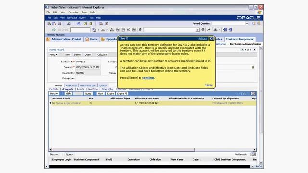308x173 pixels.
Task: Click the Expire All button in Accounts list
Action: (x=122, y=94)
